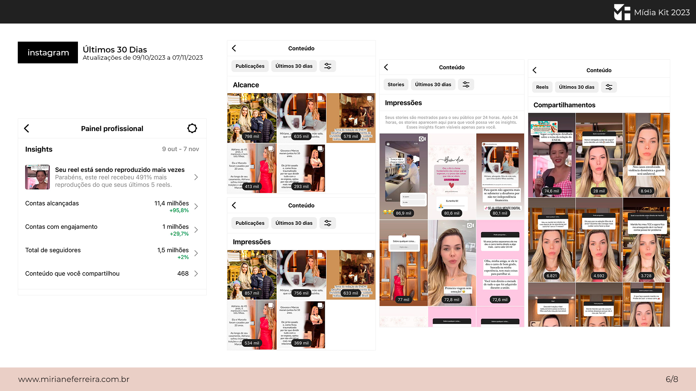Click back arrow in Alcance Conteúdo panel

click(x=234, y=48)
